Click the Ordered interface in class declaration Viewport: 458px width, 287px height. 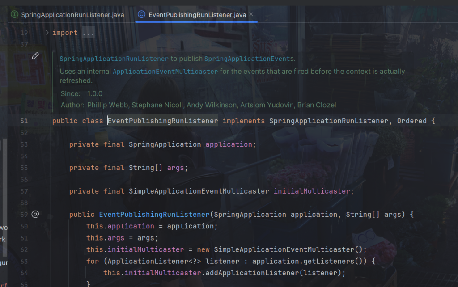click(x=411, y=121)
